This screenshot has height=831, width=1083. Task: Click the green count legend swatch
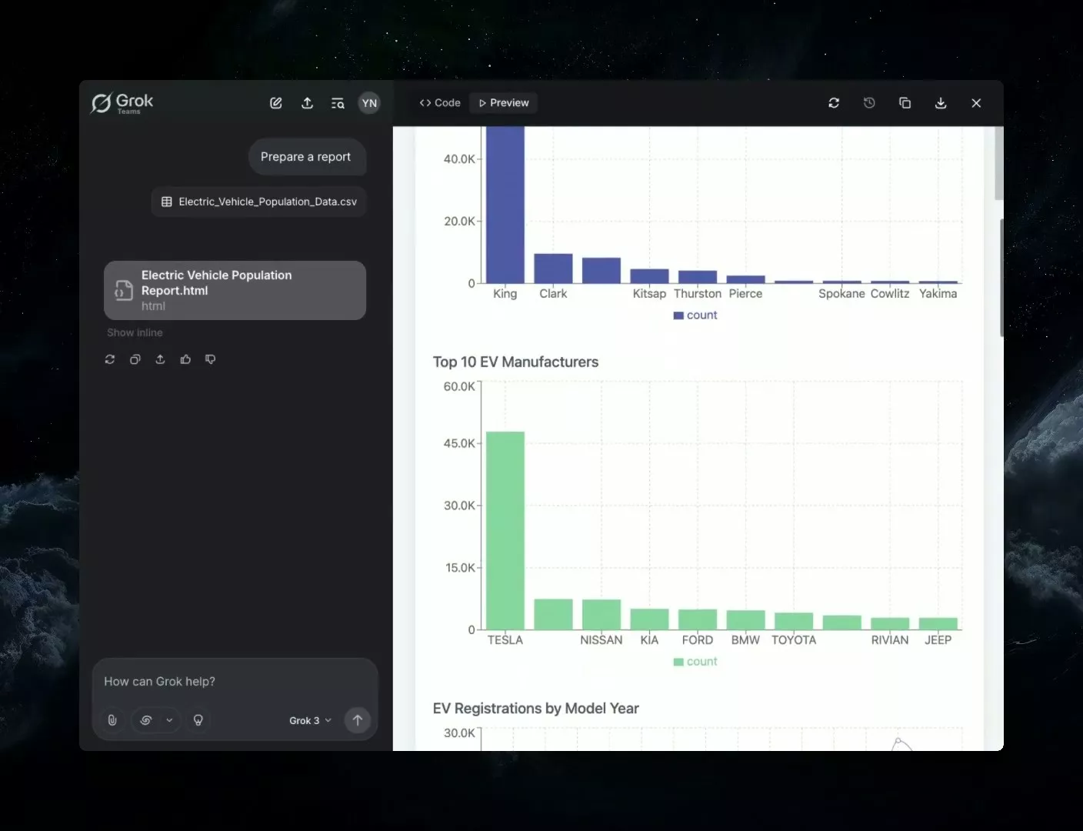[x=678, y=662]
